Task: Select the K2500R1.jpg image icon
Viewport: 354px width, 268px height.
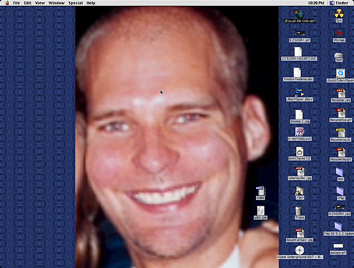Action: (339, 207)
